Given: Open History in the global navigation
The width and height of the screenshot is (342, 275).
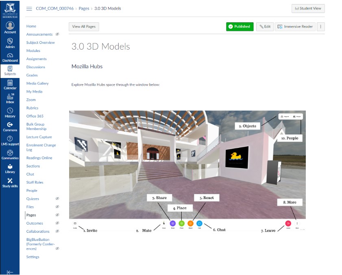Looking at the screenshot, I should point(10,113).
